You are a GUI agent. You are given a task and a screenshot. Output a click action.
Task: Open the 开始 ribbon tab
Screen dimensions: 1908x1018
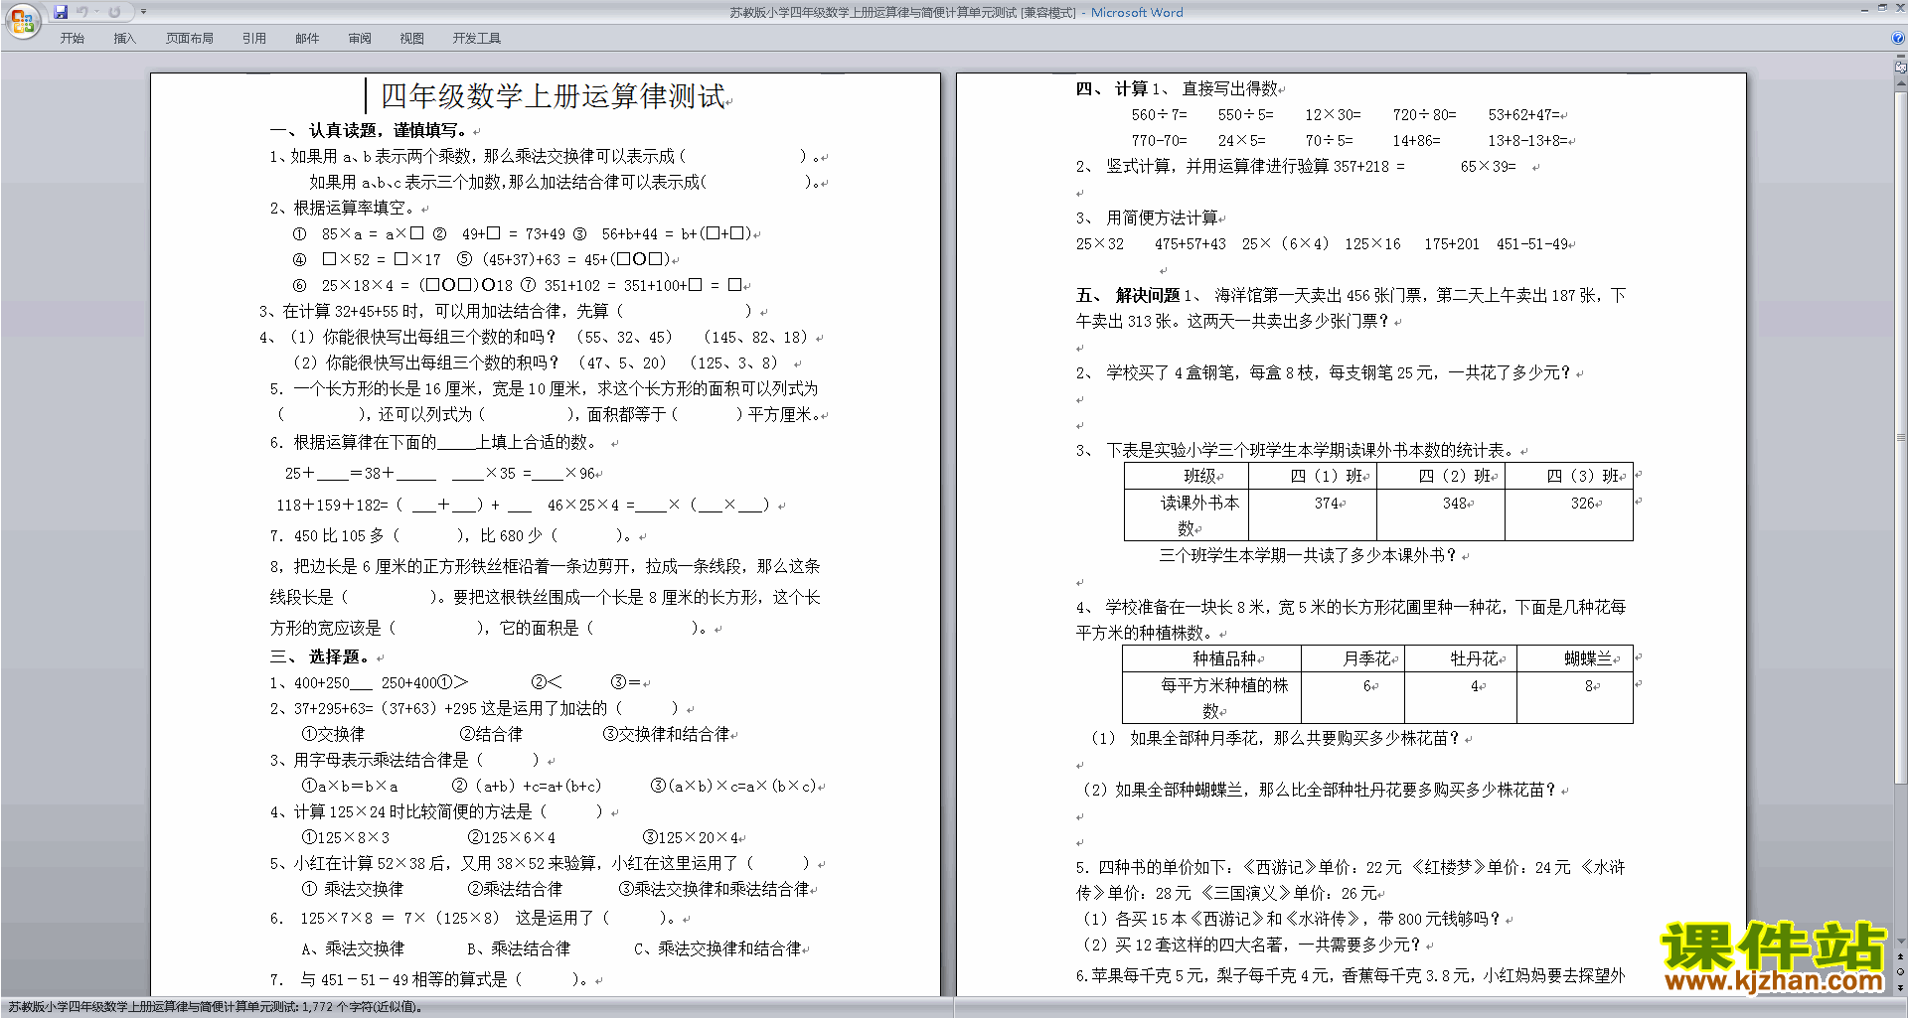[x=73, y=39]
